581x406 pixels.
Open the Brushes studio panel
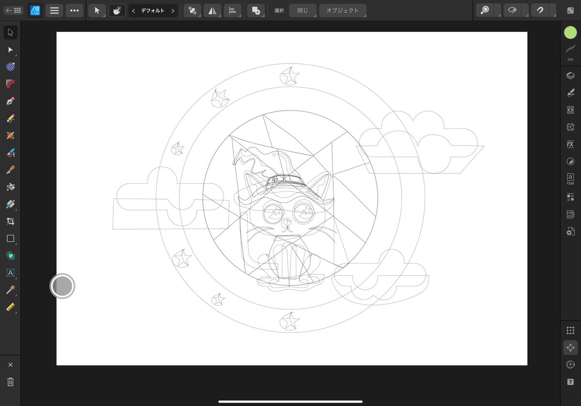pyautogui.click(x=570, y=93)
